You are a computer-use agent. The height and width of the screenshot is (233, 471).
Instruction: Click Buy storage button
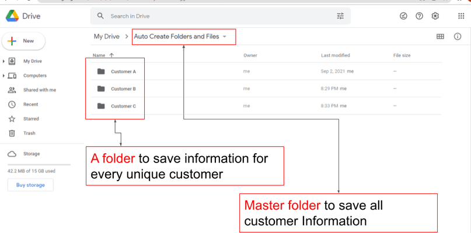(30, 185)
